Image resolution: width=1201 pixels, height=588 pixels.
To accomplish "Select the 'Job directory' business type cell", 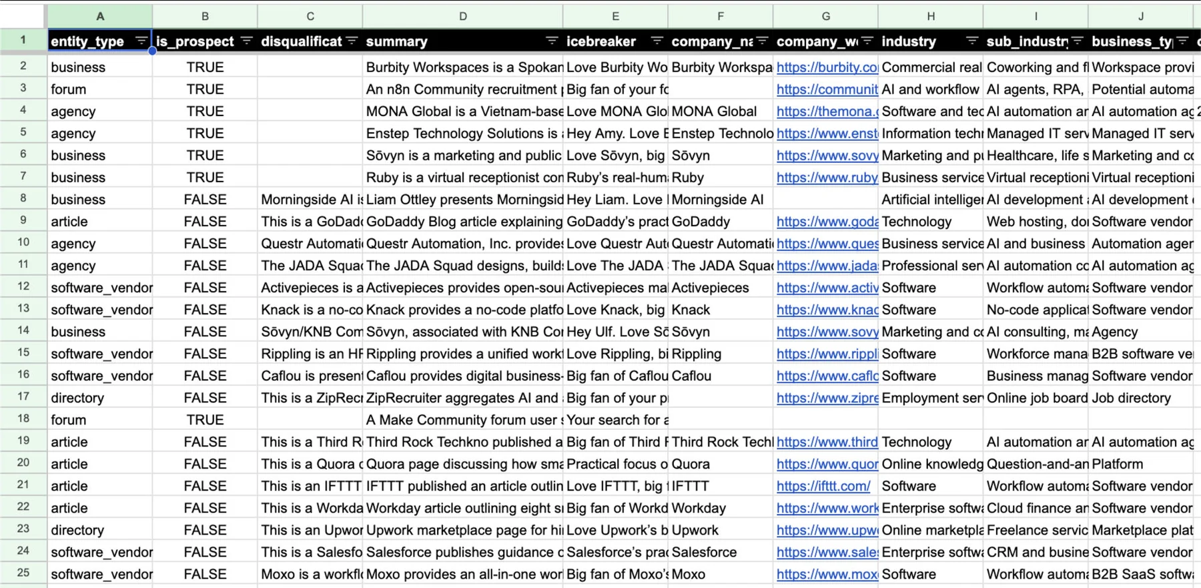I will pos(1141,397).
